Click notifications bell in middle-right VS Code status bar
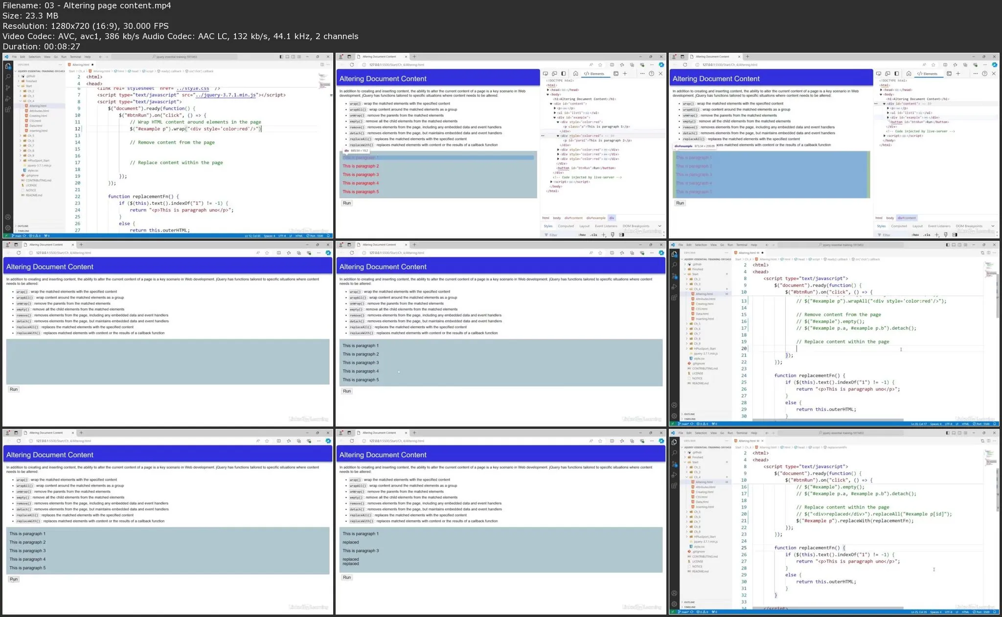 pos(994,424)
